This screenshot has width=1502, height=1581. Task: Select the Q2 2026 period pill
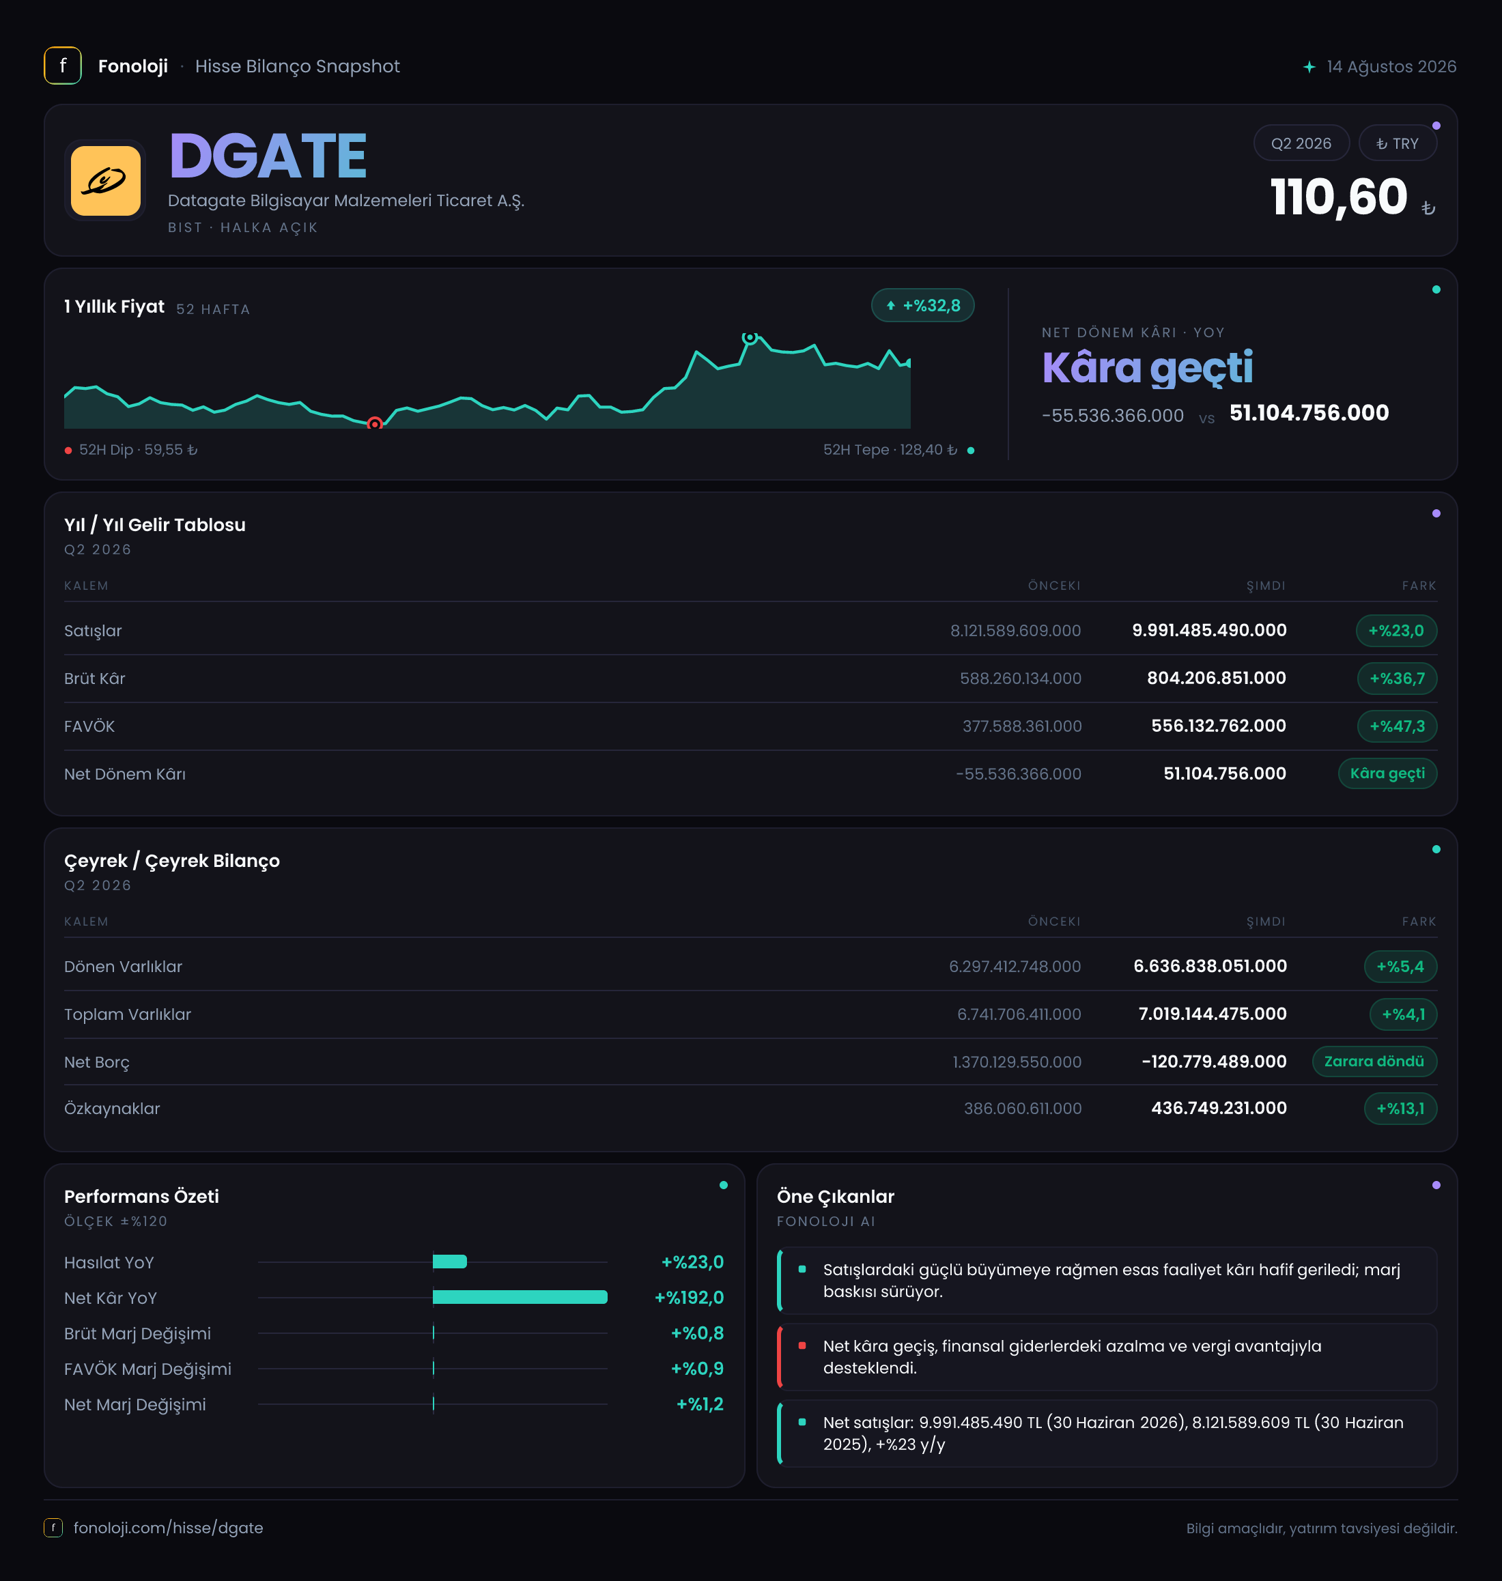[x=1301, y=143]
